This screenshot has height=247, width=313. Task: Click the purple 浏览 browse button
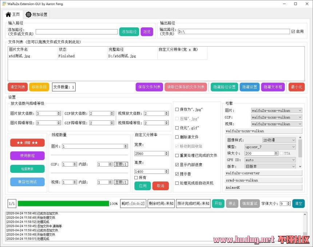pos(147,32)
